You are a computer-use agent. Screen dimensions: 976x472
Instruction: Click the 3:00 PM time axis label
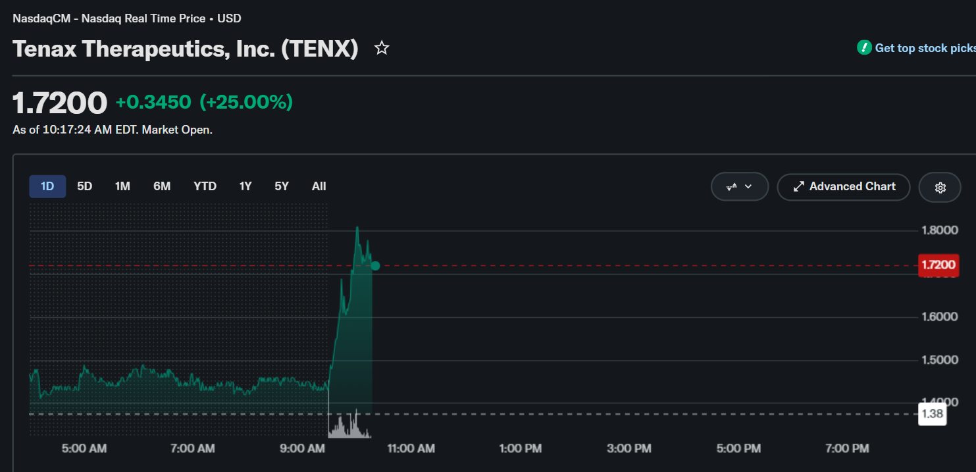pos(630,448)
